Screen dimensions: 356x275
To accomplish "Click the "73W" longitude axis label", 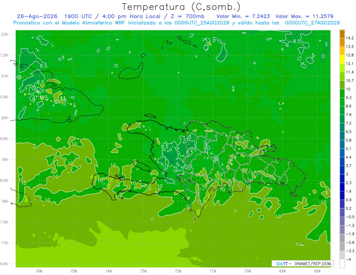I will pos(143,271).
